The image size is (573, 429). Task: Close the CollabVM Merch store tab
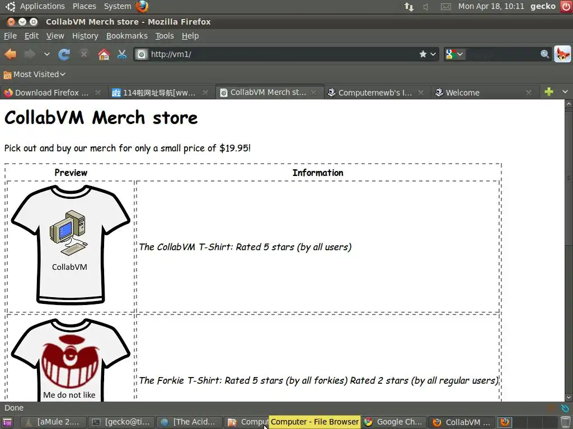(313, 93)
